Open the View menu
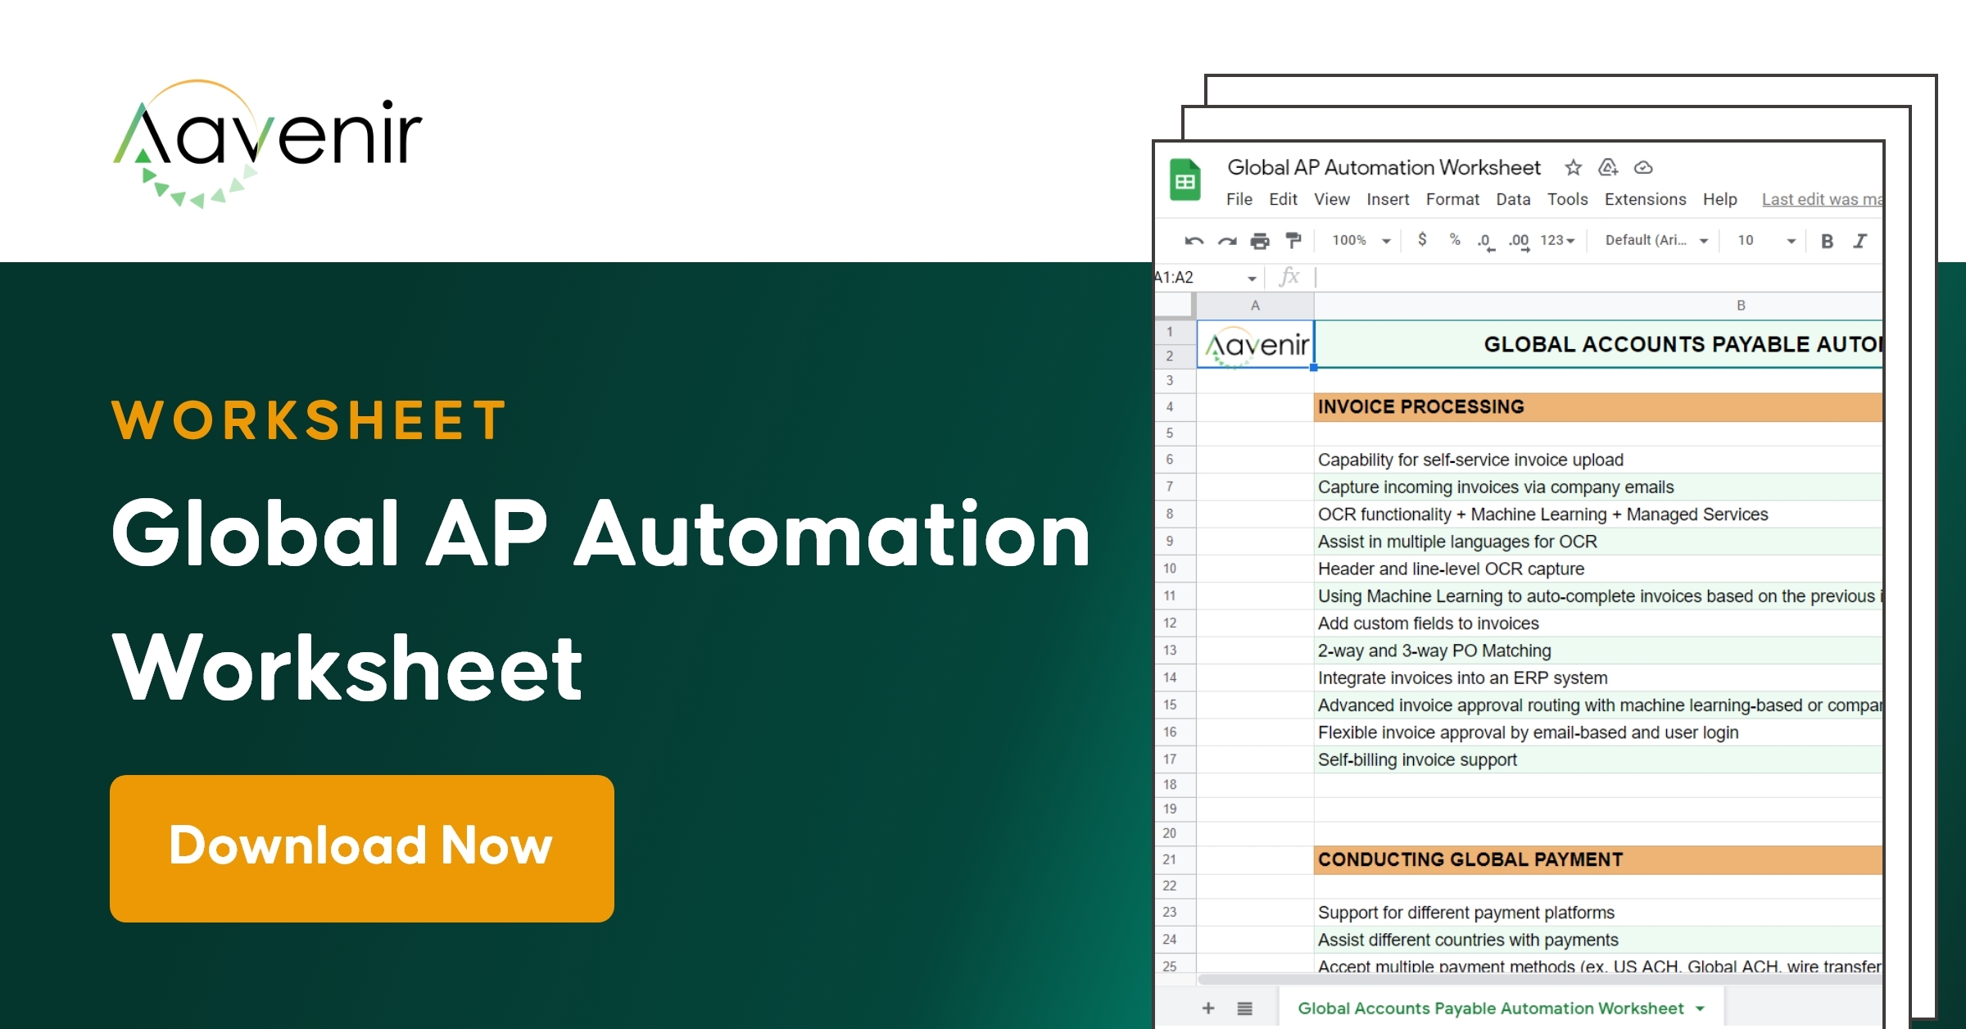 point(1332,199)
